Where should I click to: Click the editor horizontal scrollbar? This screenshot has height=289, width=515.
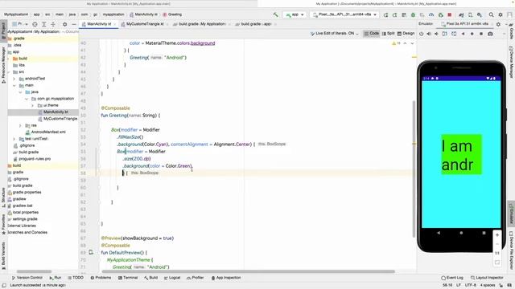[x=249, y=271]
